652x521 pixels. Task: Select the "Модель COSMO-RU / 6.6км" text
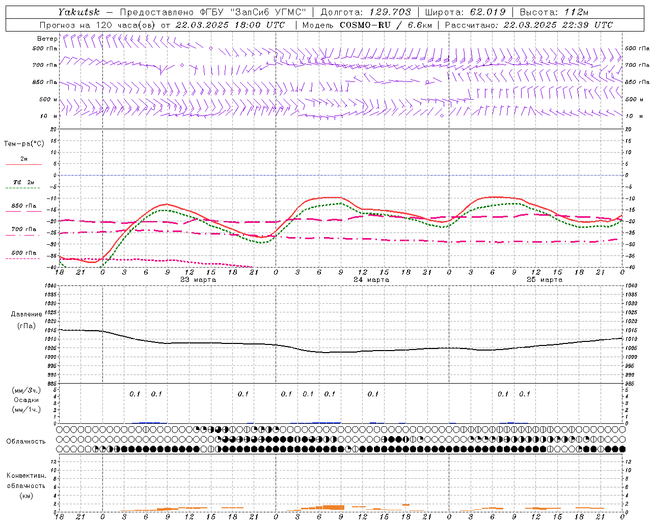coord(367,25)
